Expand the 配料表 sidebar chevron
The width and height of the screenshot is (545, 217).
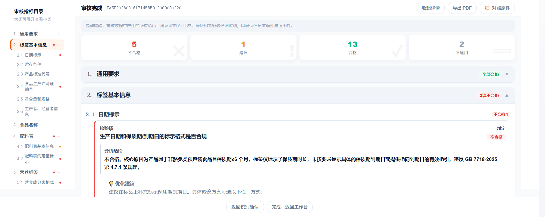[x=59, y=136]
